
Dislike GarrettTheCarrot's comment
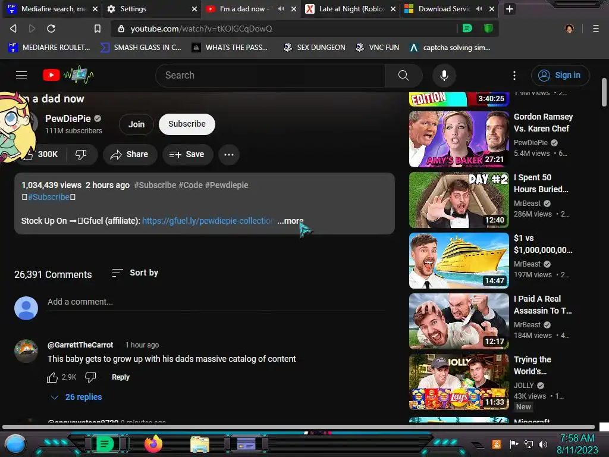[x=90, y=377]
